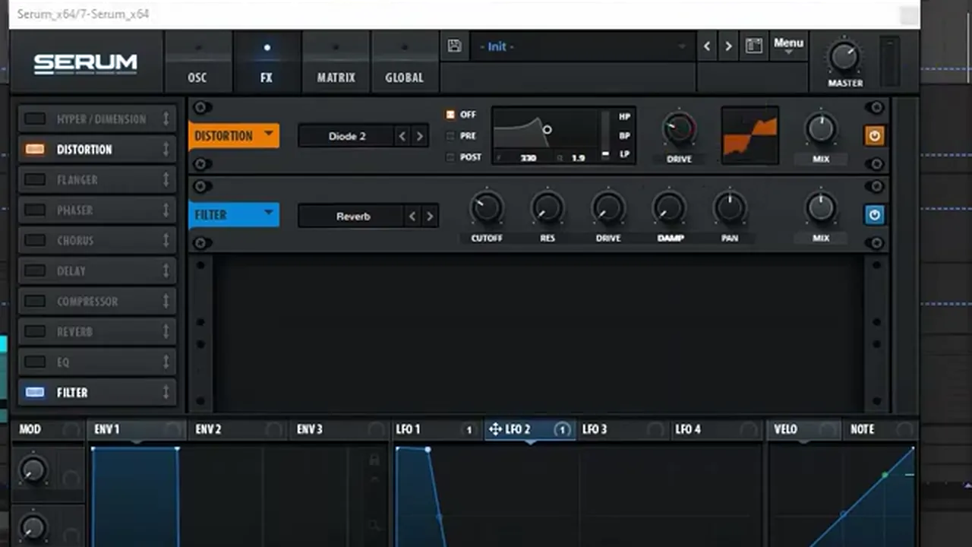Click next distortion type arrow beside Diode 2

[419, 137]
